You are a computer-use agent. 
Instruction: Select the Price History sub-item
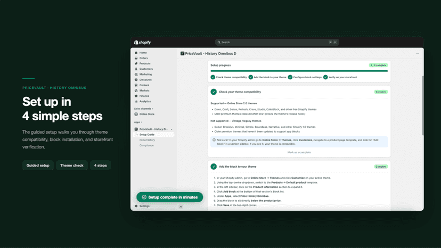point(147,140)
